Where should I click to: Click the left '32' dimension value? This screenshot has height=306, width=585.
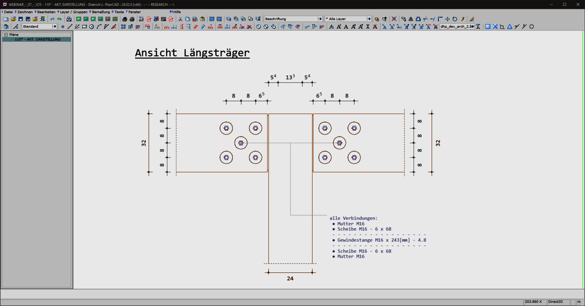pyautogui.click(x=144, y=143)
